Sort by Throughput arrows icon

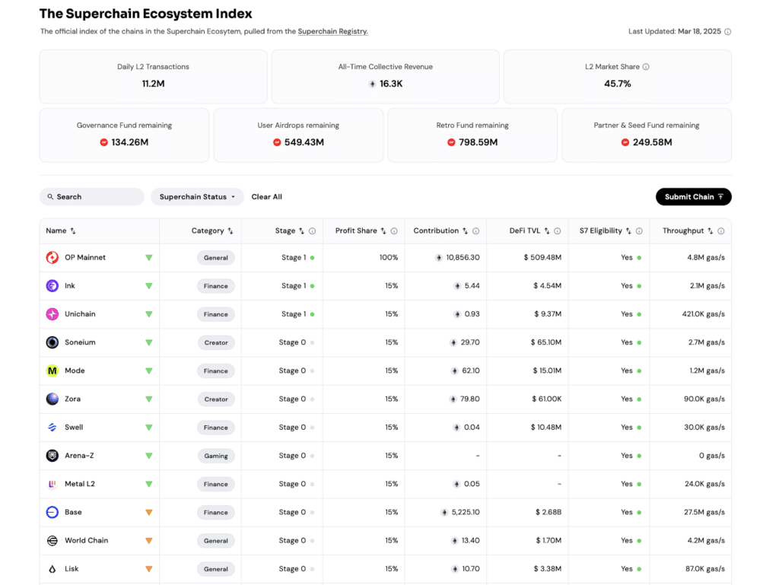710,231
